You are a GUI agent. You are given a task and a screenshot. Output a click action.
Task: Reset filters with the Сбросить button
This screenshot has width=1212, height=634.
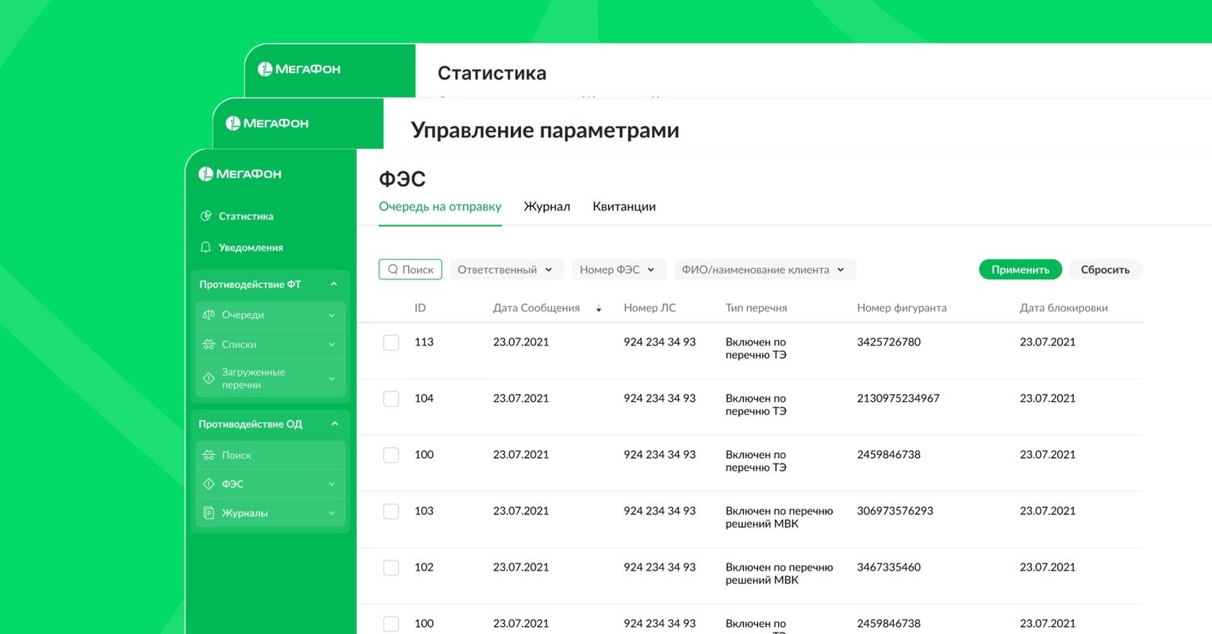[x=1105, y=269]
